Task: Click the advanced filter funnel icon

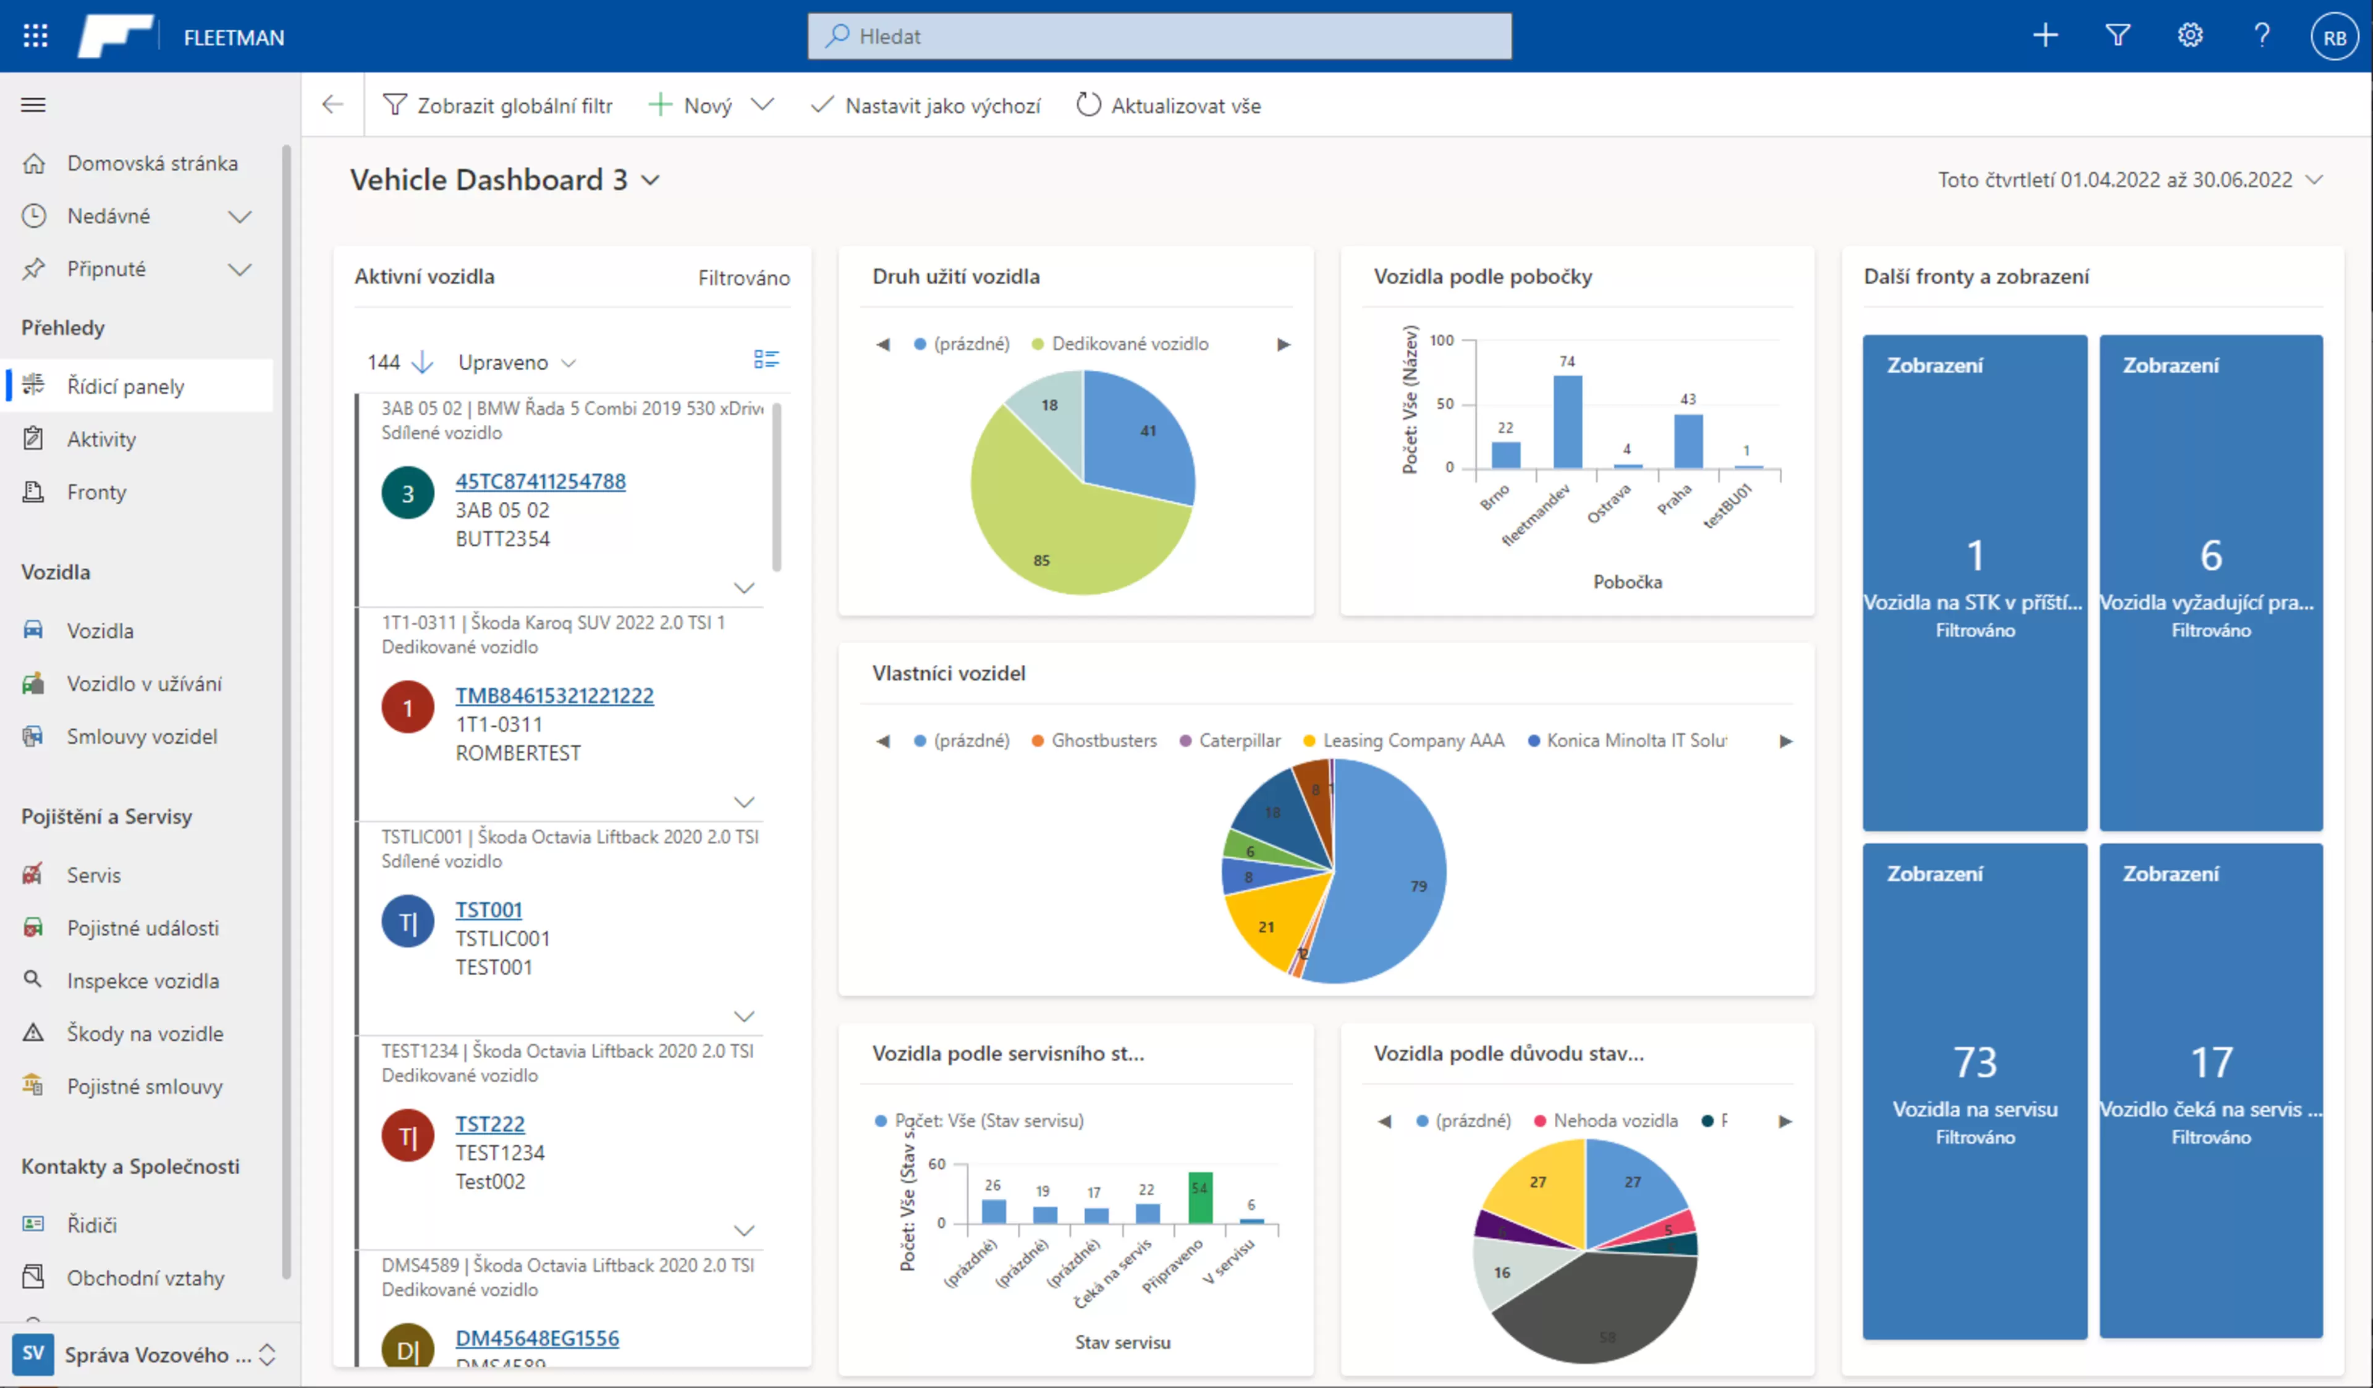Action: [2118, 36]
